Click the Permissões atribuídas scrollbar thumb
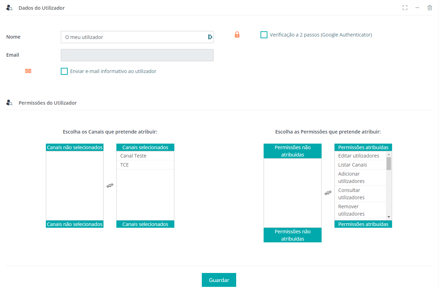439x290 pixels. [389, 163]
